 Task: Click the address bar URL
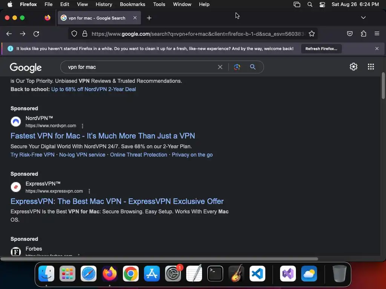click(x=198, y=34)
